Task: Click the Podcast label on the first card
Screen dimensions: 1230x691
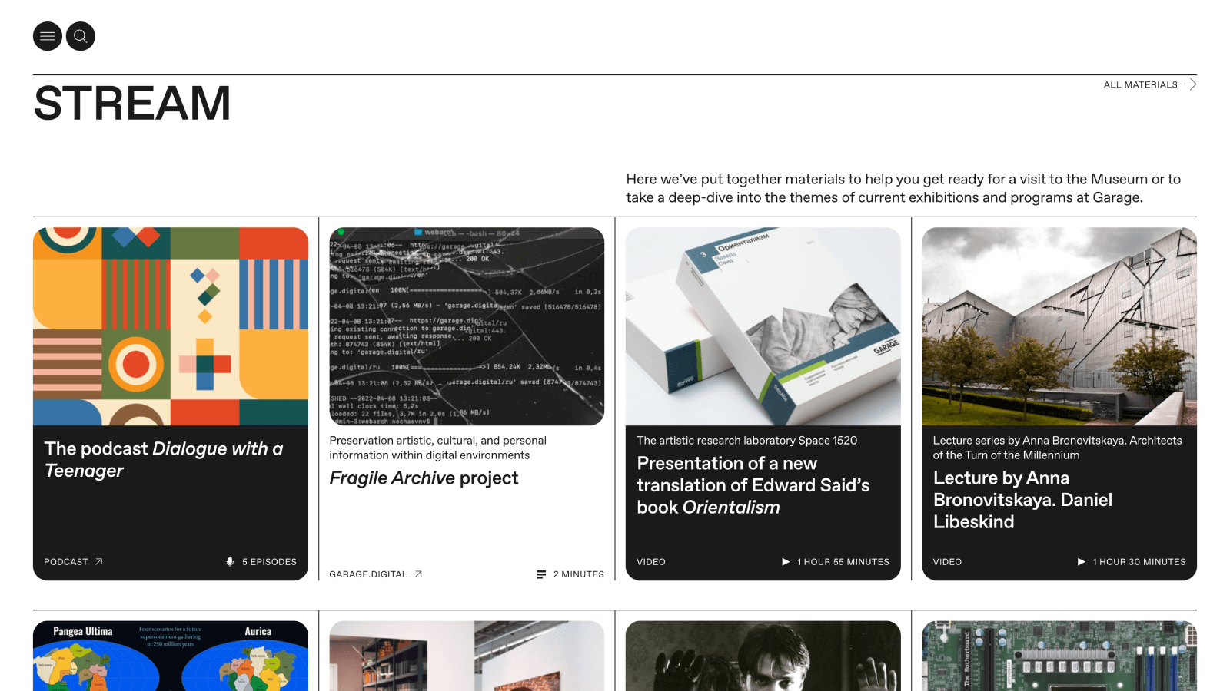Action: click(66, 562)
